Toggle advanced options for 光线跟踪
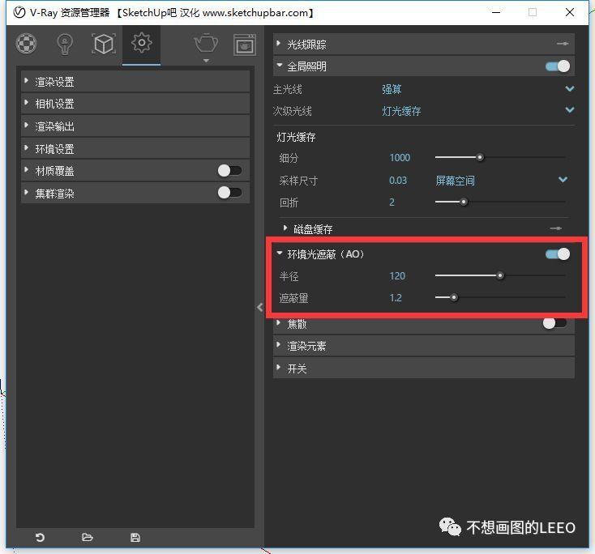 (563, 44)
